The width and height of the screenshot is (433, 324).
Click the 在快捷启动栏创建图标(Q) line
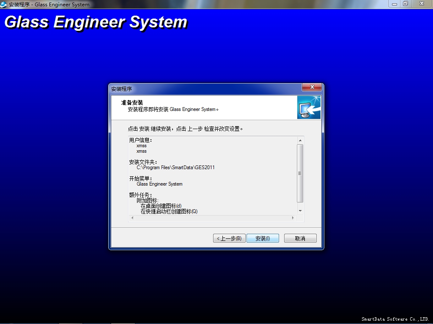(169, 212)
